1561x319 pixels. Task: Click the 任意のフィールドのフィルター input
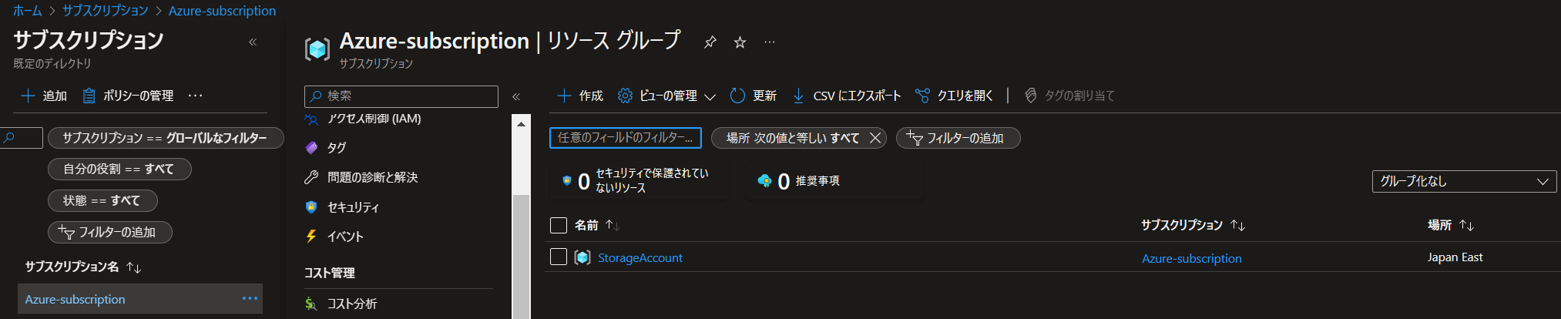coord(626,138)
